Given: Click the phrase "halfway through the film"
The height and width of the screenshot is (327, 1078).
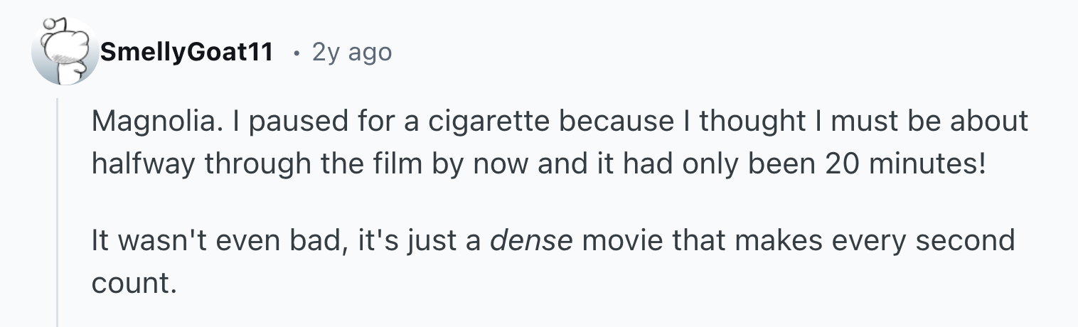Looking at the screenshot, I should (245, 164).
